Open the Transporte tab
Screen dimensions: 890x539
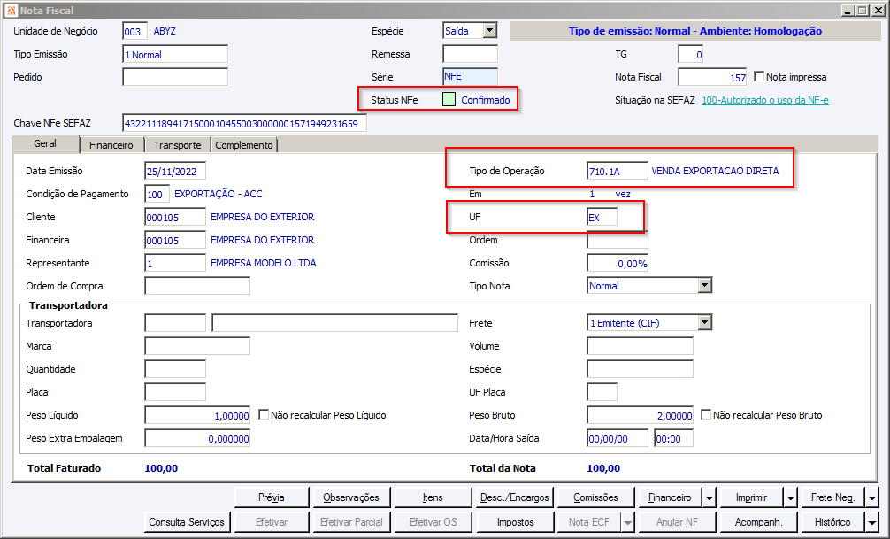pyautogui.click(x=178, y=145)
